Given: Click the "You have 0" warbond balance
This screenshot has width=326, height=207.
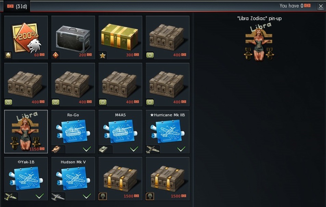Looking at the screenshot, I should point(295,6).
